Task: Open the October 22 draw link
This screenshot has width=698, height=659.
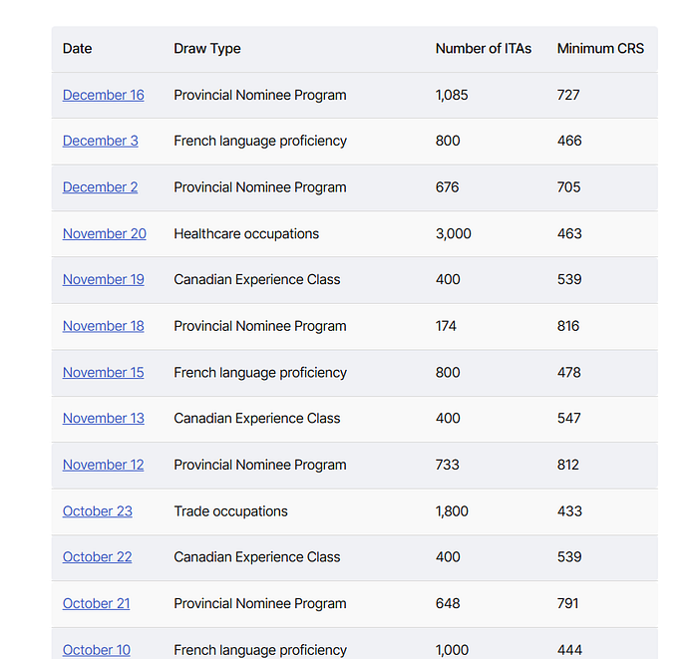Action: click(x=97, y=557)
